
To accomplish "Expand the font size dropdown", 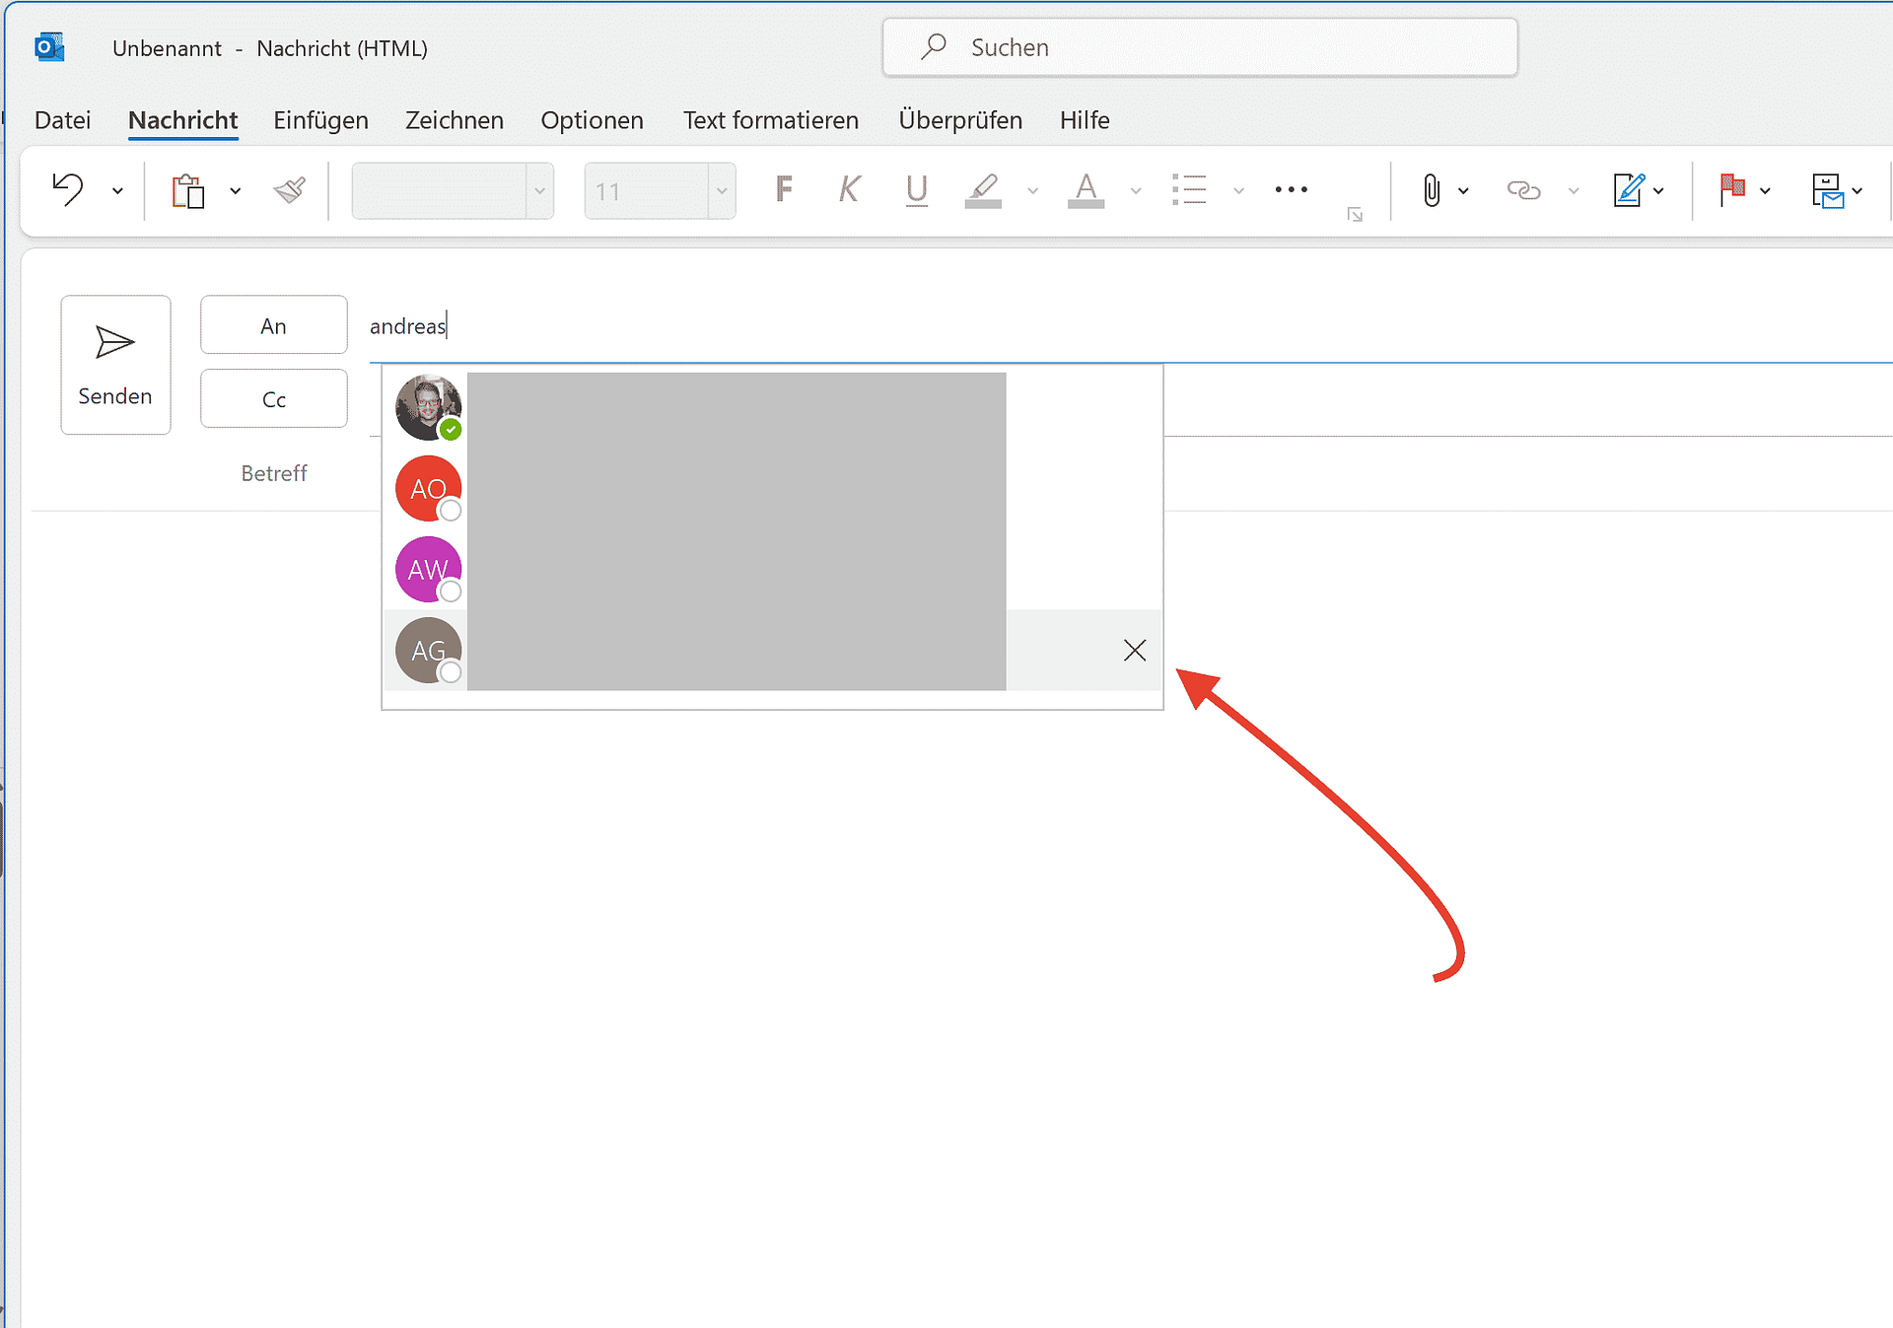I will [722, 191].
